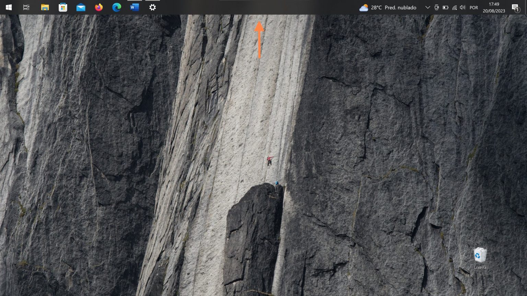Open the notification action center
Screen dimensions: 527x296
[515, 8]
